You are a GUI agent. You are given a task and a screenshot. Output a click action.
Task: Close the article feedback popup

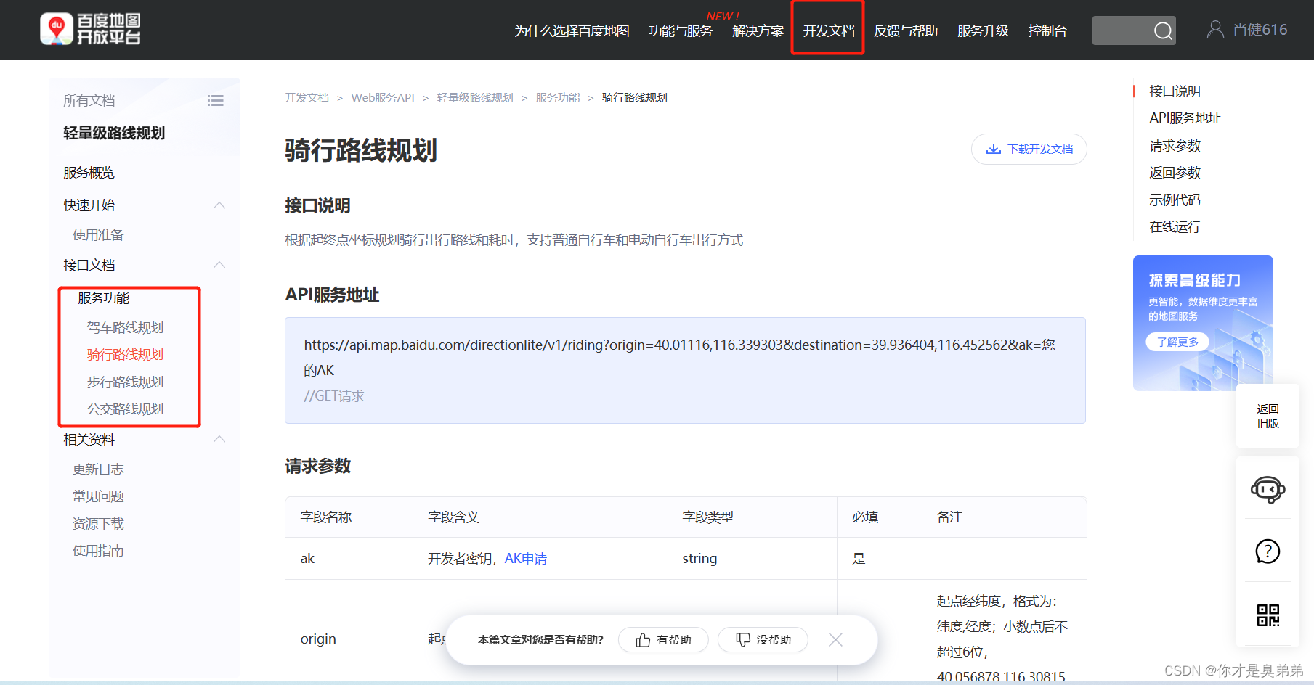(x=835, y=639)
